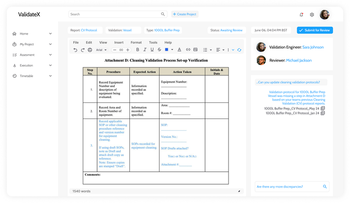Print the document using printer icon
This screenshot has width=350, height=203.
[90, 50]
